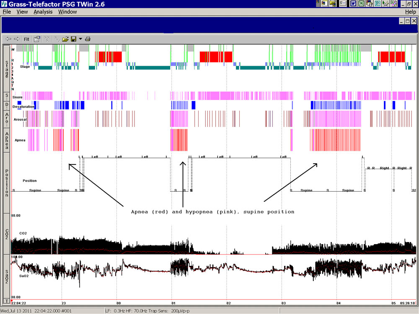The width and height of the screenshot is (419, 314).
Task: Open the Help menu
Action: click(x=410, y=12)
